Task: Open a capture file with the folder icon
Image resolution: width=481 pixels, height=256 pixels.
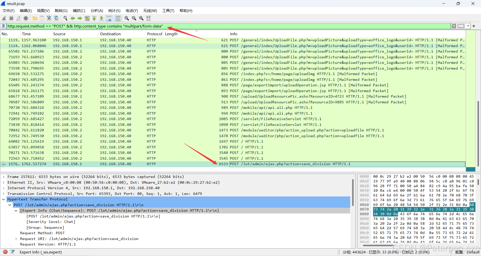Action: (x=35, y=18)
